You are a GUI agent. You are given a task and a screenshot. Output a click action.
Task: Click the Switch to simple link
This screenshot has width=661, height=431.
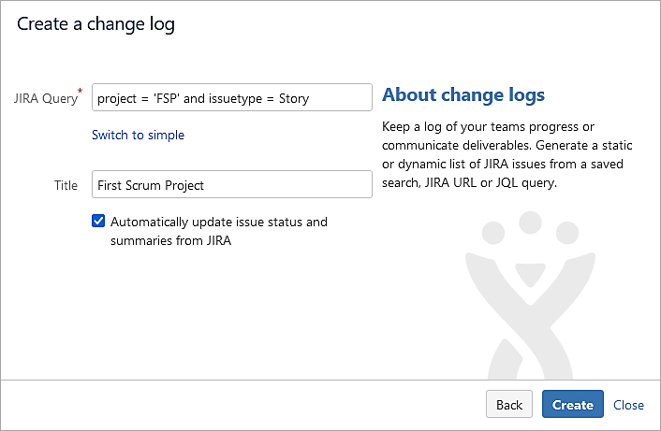click(x=138, y=135)
